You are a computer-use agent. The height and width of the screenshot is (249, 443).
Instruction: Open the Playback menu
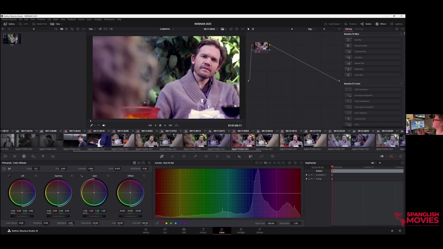(x=72, y=19)
